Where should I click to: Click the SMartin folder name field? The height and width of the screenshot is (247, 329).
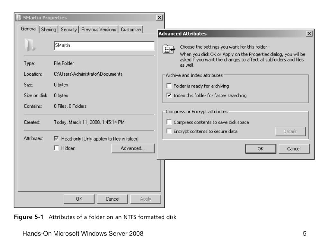[x=104, y=46]
